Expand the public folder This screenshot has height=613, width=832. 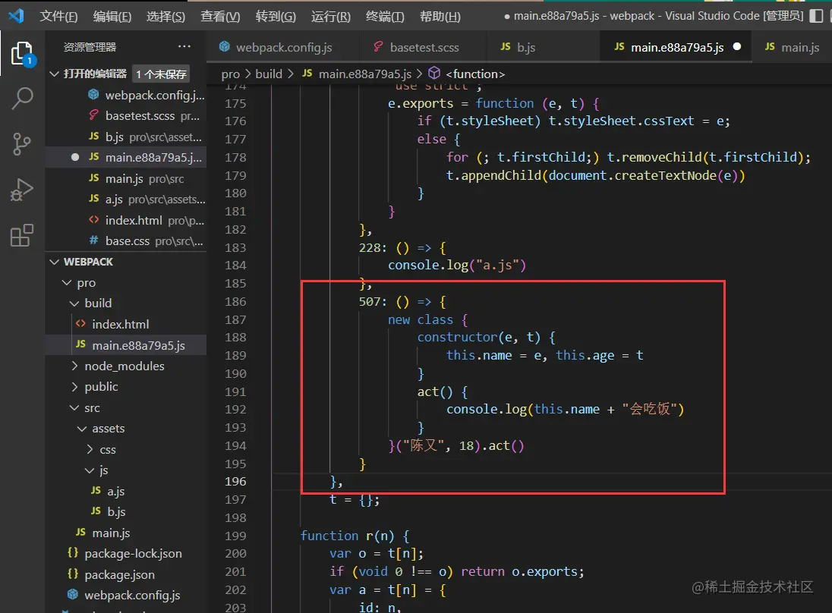(x=74, y=387)
